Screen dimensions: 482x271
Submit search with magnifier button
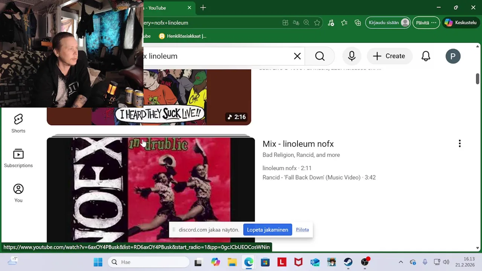coord(320,56)
